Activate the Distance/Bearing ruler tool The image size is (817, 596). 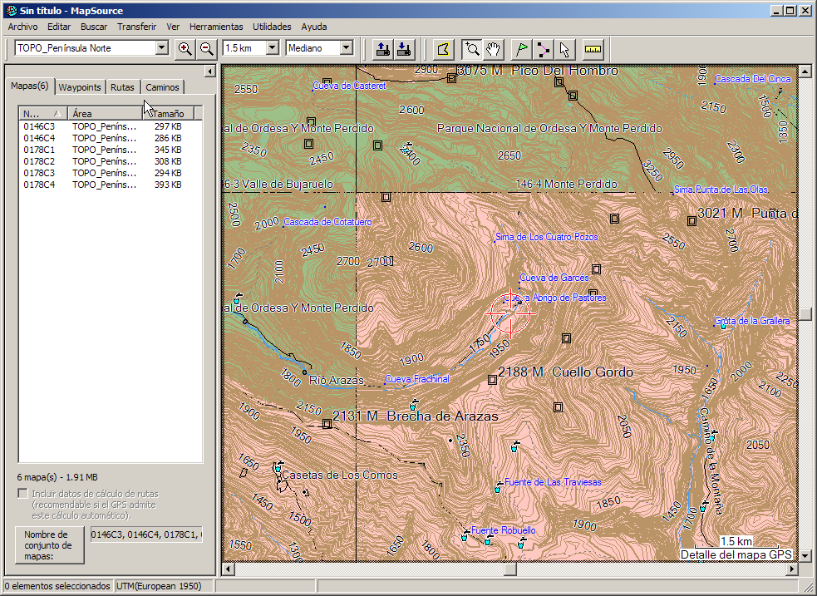593,50
